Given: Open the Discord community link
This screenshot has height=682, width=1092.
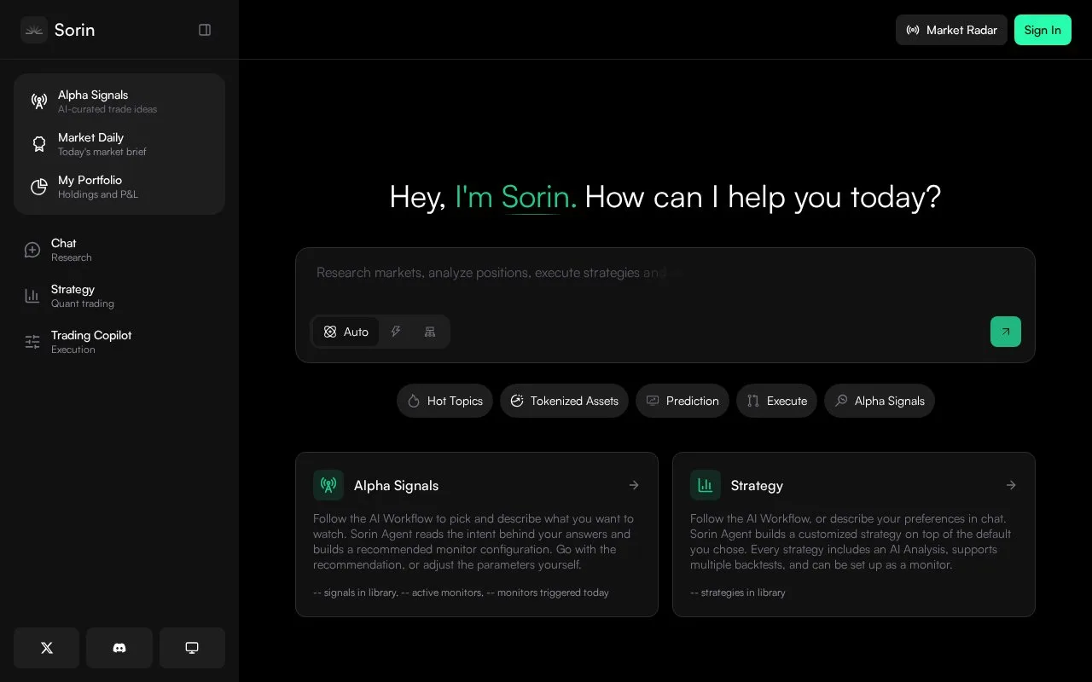Looking at the screenshot, I should tap(119, 648).
